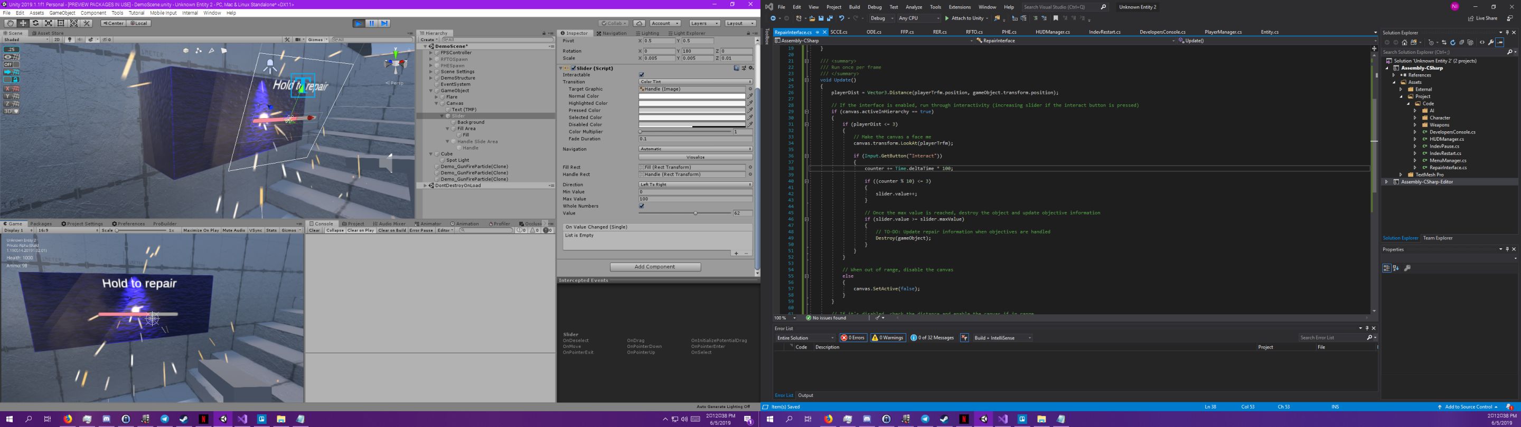Open Unity's Layers dropdown
The image size is (1521, 427).
(x=704, y=23)
